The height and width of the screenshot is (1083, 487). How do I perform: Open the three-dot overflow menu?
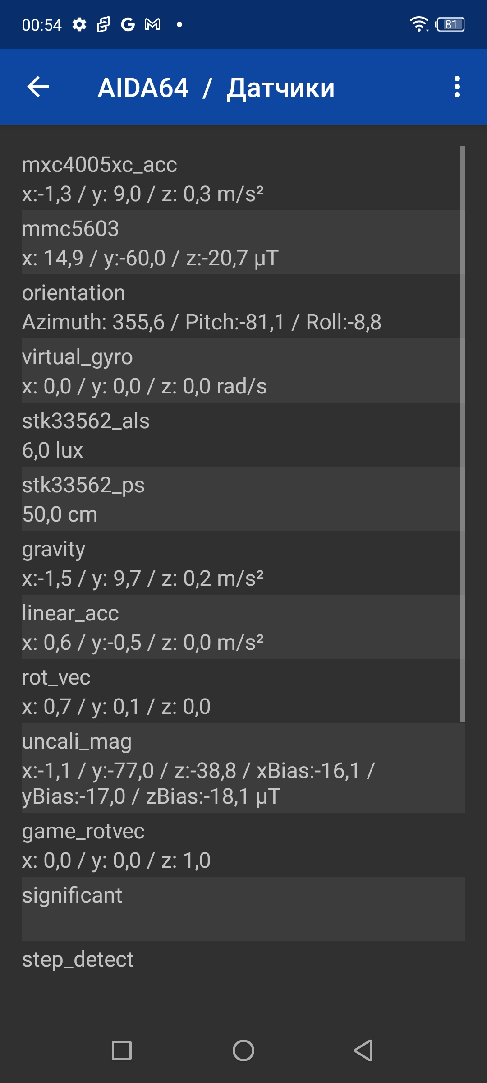pos(457,87)
